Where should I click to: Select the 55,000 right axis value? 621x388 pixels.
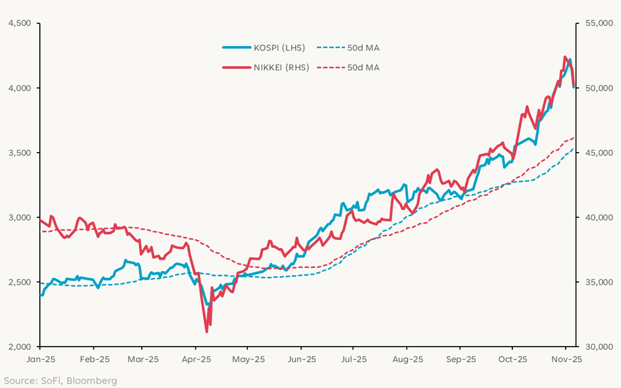[x=598, y=23]
